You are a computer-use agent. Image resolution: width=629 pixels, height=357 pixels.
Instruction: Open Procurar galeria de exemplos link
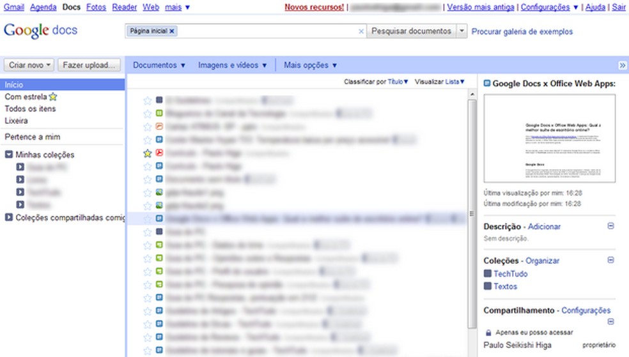(522, 31)
